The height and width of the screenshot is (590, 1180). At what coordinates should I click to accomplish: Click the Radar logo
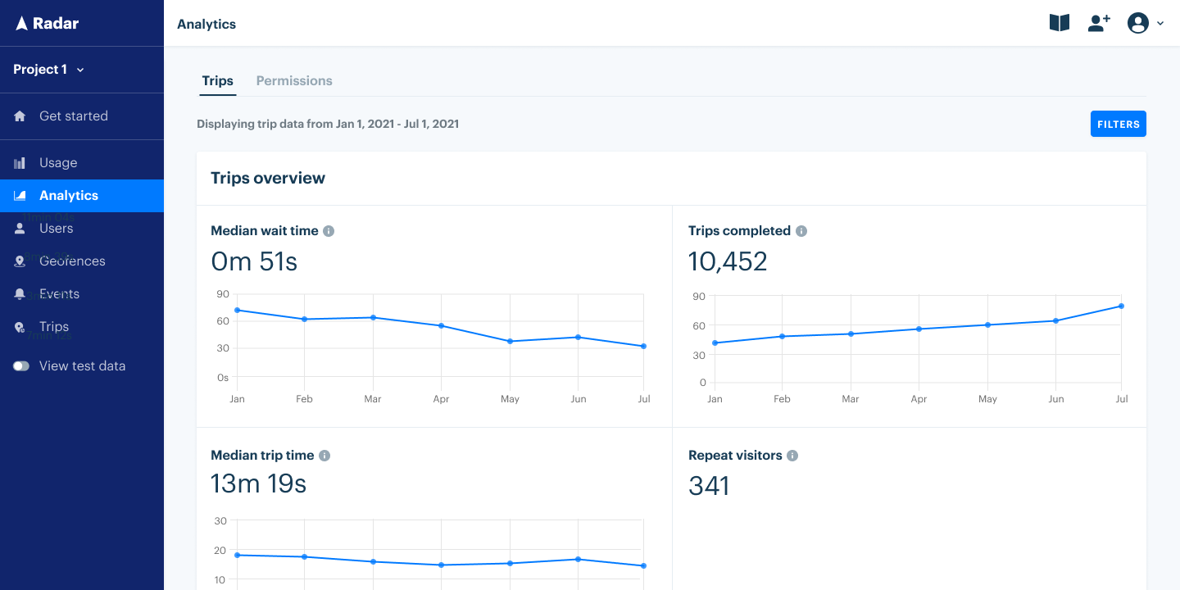45,23
